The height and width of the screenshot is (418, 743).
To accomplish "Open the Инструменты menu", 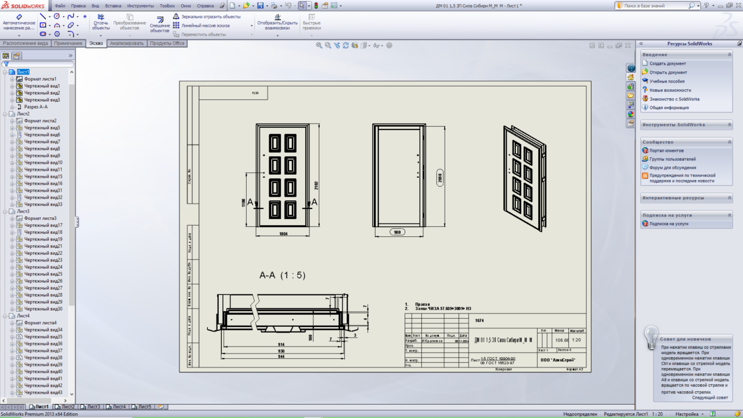I will (x=140, y=6).
